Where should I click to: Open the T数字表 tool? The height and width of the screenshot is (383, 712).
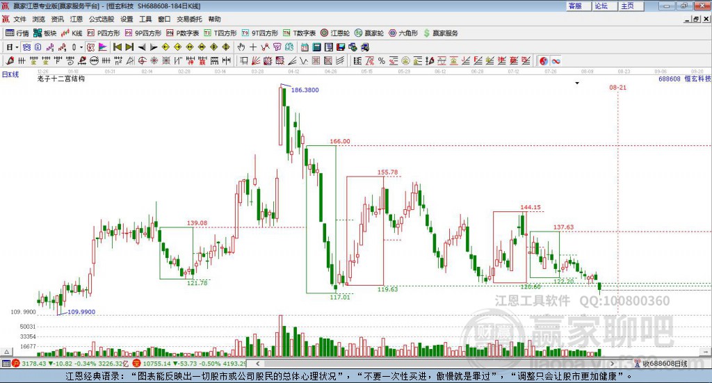click(x=299, y=33)
